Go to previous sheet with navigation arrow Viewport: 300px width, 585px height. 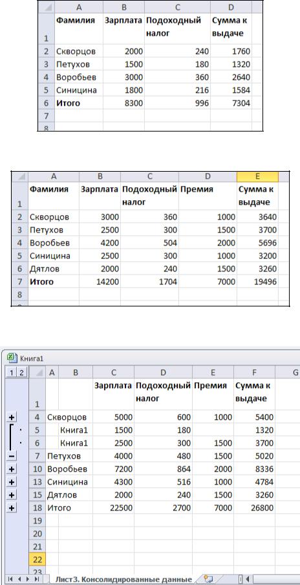point(20,579)
